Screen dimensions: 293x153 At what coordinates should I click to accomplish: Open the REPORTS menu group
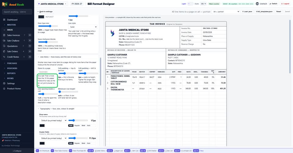click(x=11, y=73)
